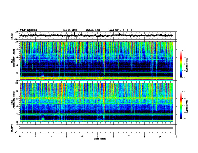Screen dimensions: 198x153
Task: Click the '10' tick on the time axis
Action: pyautogui.click(x=176, y=136)
